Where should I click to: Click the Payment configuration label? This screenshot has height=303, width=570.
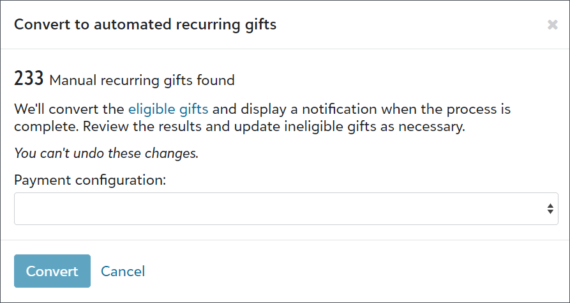click(x=90, y=180)
